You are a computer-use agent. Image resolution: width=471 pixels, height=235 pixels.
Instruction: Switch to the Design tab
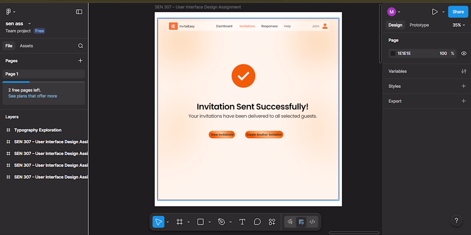(395, 25)
